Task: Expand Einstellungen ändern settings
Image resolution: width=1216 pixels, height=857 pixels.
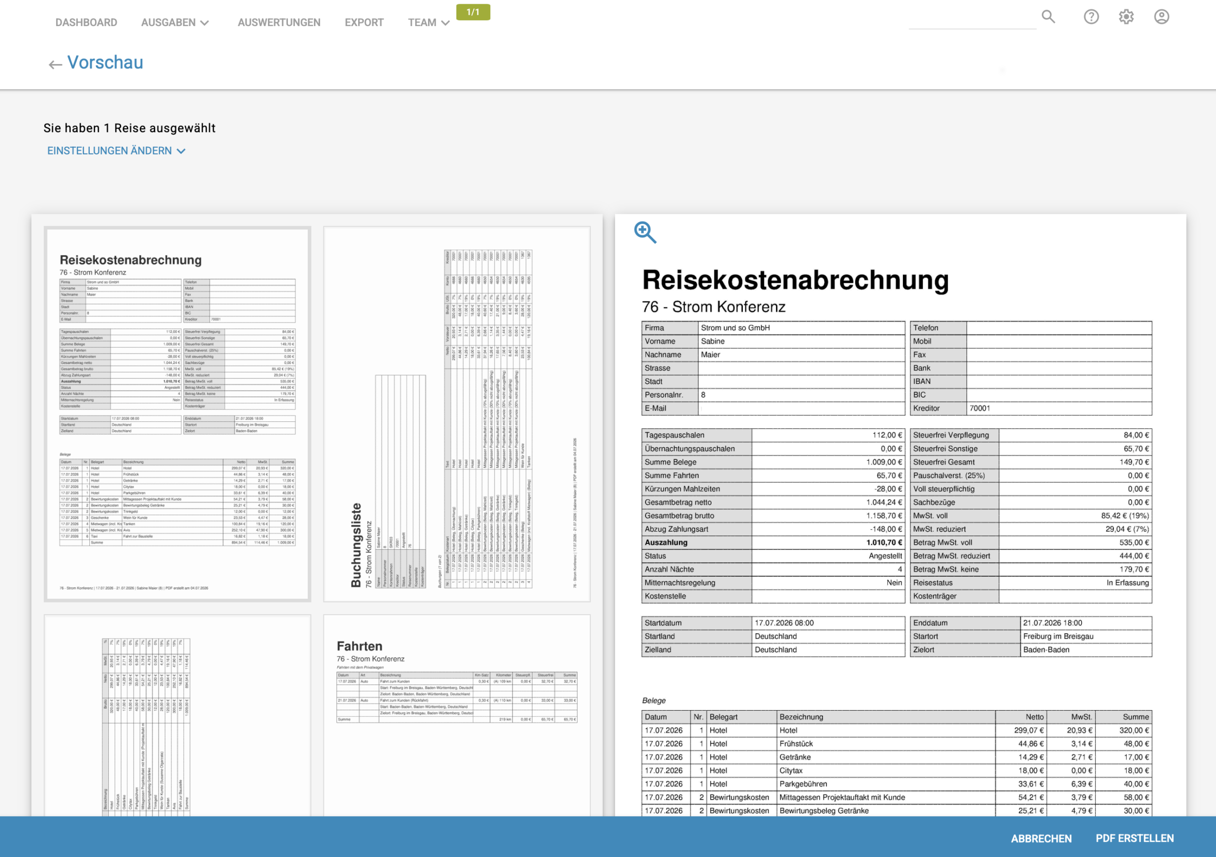Action: coord(116,151)
